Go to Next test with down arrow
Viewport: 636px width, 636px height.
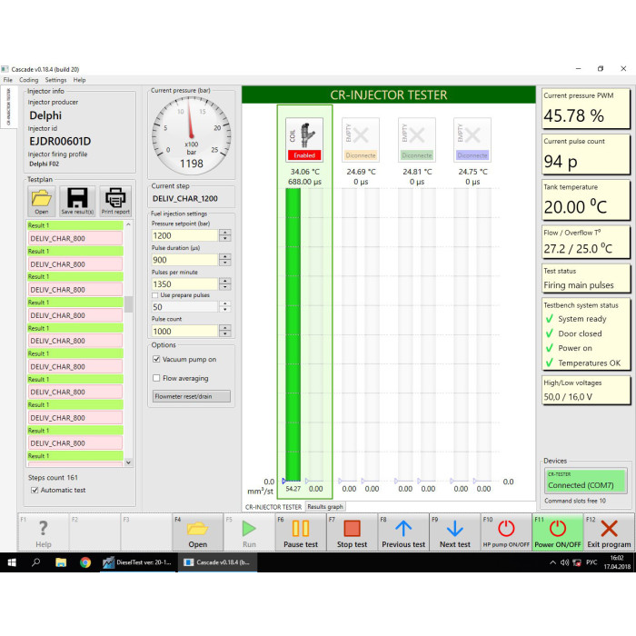coord(455,532)
